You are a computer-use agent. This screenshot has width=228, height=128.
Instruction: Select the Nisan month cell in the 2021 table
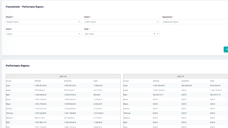[x=8, y=99]
